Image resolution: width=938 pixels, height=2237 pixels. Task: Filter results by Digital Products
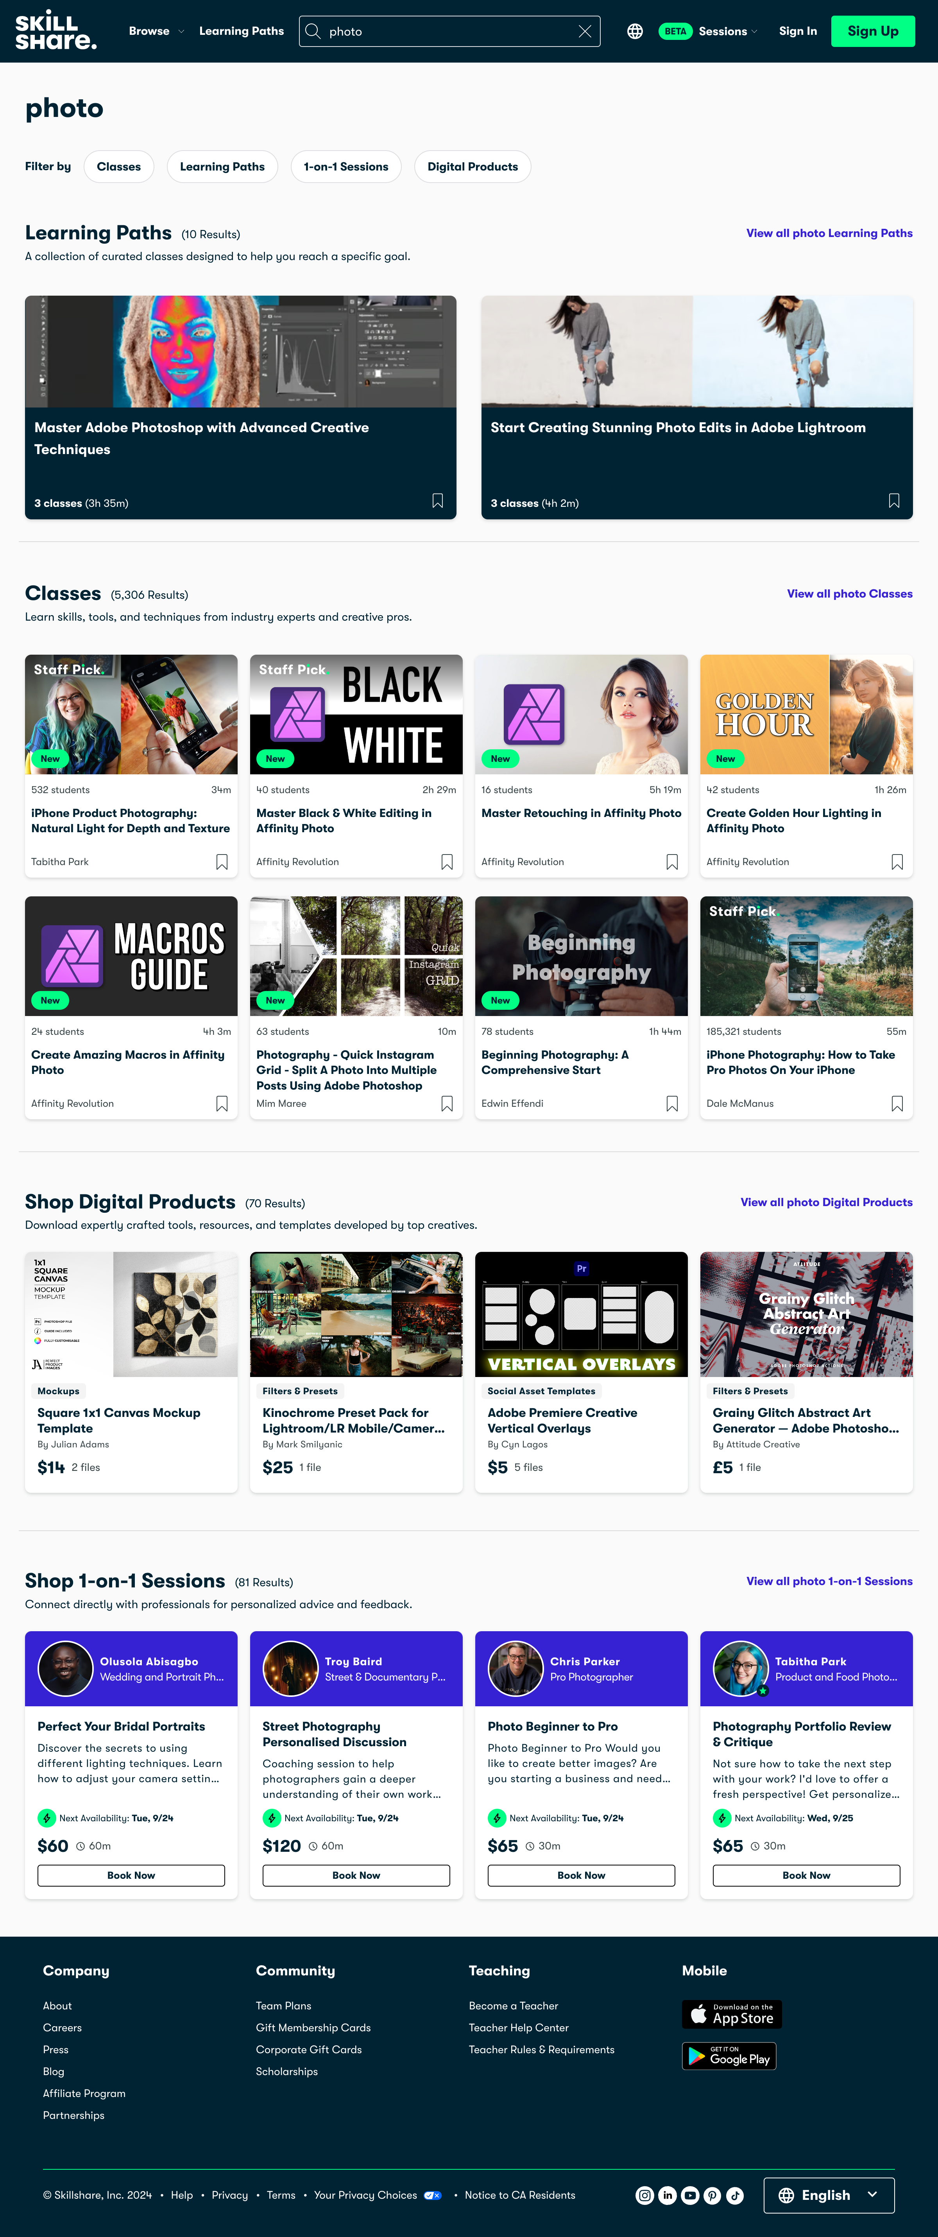click(x=473, y=167)
